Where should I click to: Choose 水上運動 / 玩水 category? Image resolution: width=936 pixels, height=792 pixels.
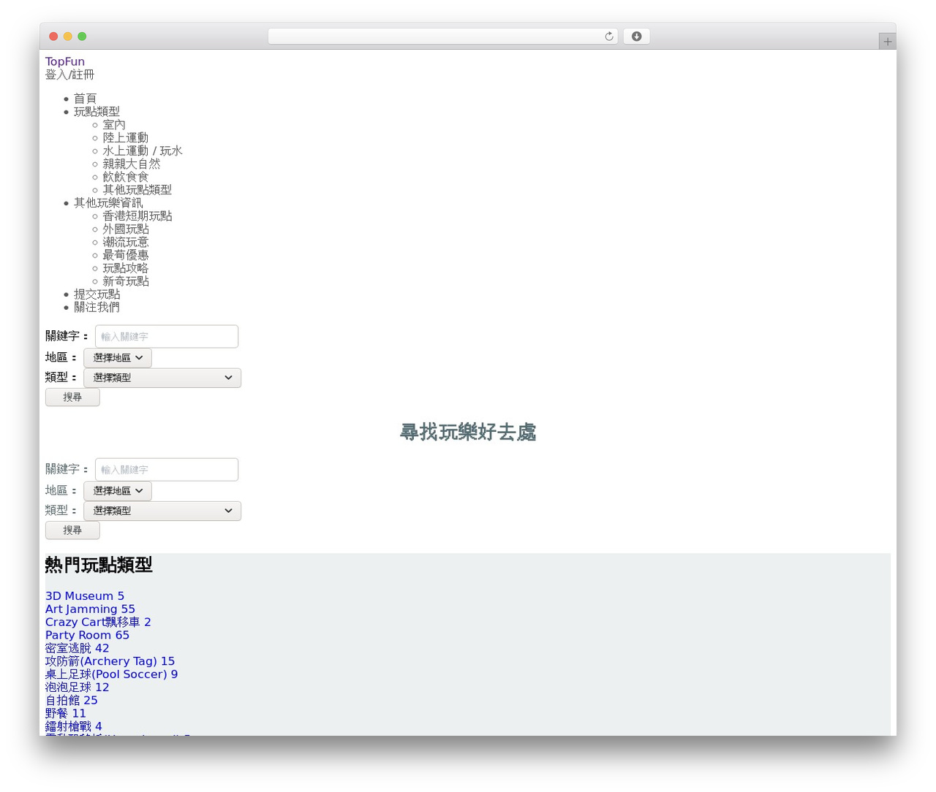pos(143,151)
